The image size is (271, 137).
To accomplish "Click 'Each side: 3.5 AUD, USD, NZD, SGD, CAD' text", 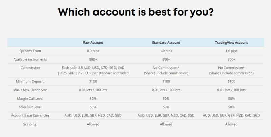I will point(93,68).
